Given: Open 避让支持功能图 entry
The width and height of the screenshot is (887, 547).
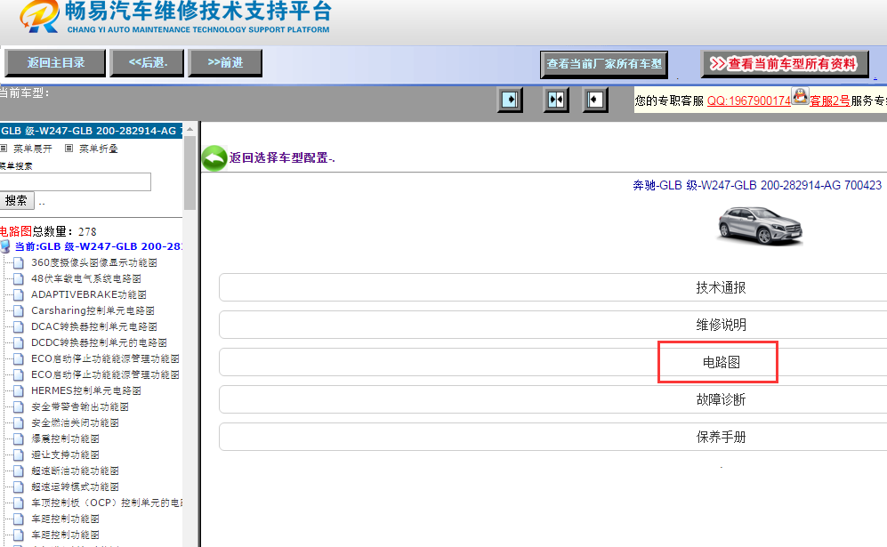Looking at the screenshot, I should pyautogui.click(x=65, y=454).
